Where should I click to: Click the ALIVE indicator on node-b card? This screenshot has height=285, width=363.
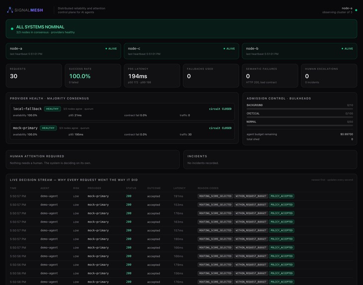coord(347,49)
